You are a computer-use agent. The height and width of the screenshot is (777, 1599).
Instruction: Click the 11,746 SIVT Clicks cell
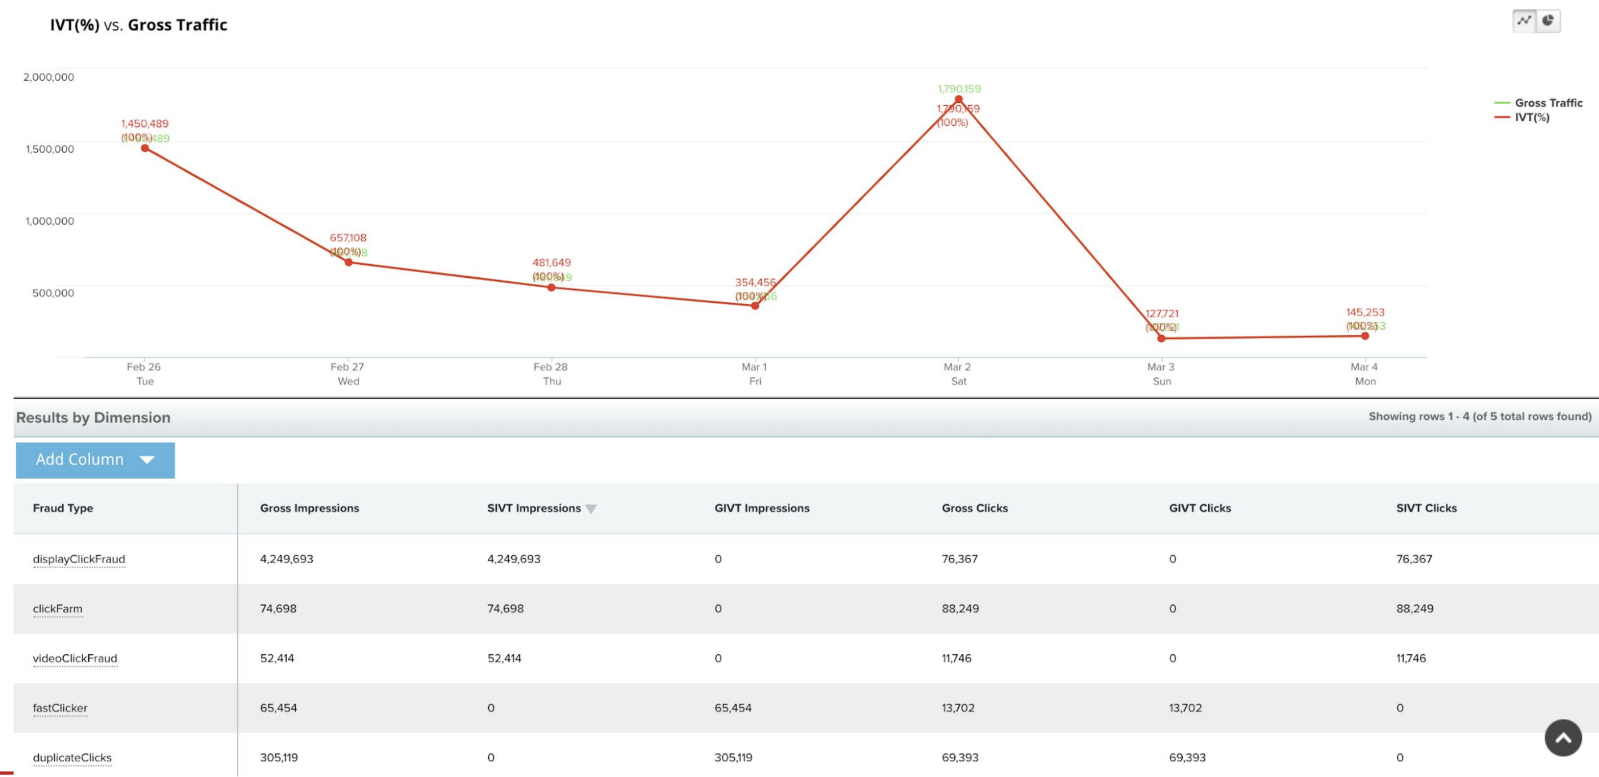click(x=1411, y=658)
